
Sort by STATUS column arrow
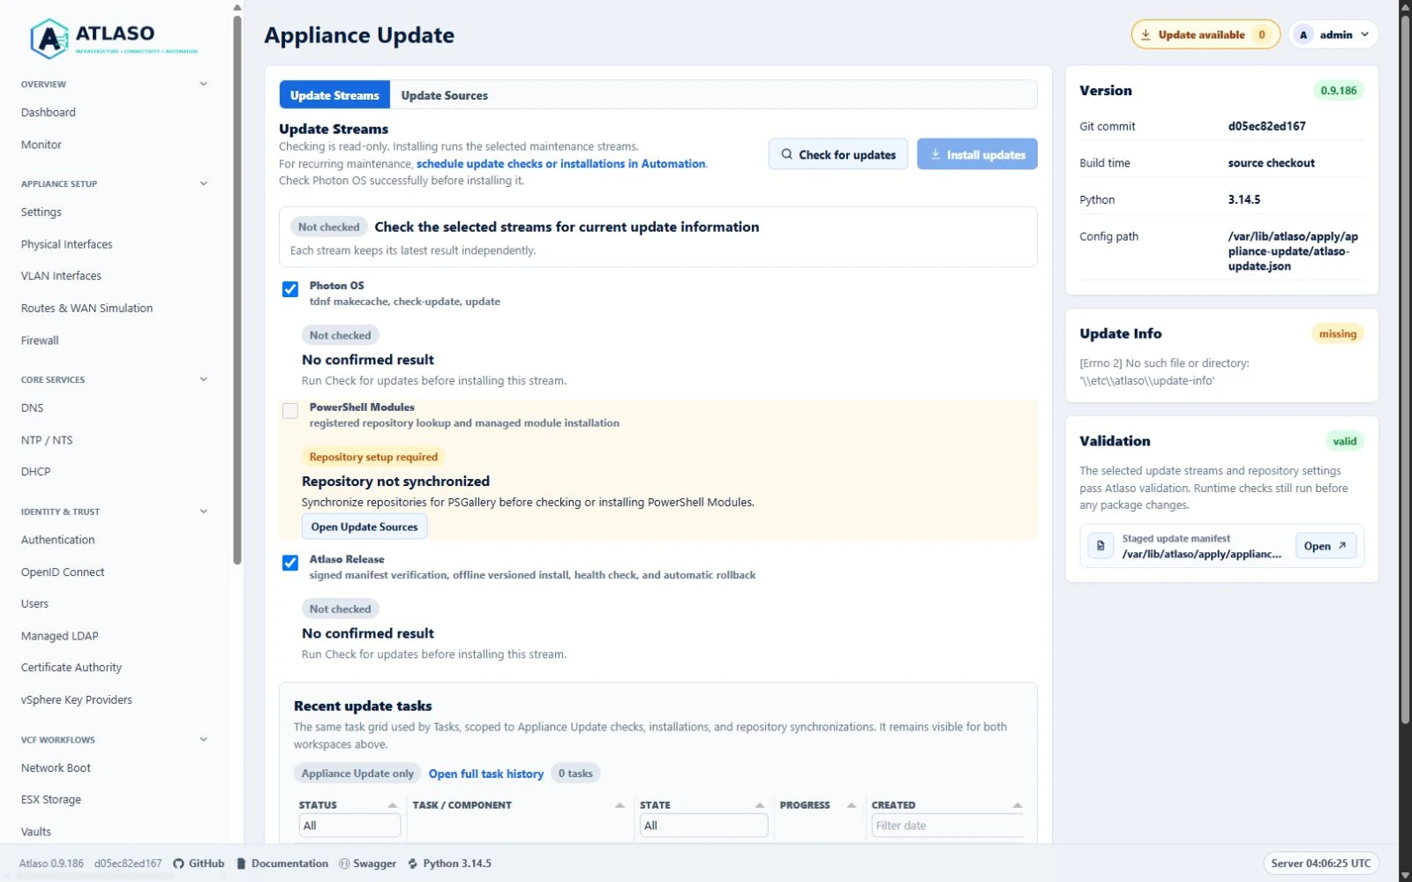[x=393, y=805]
